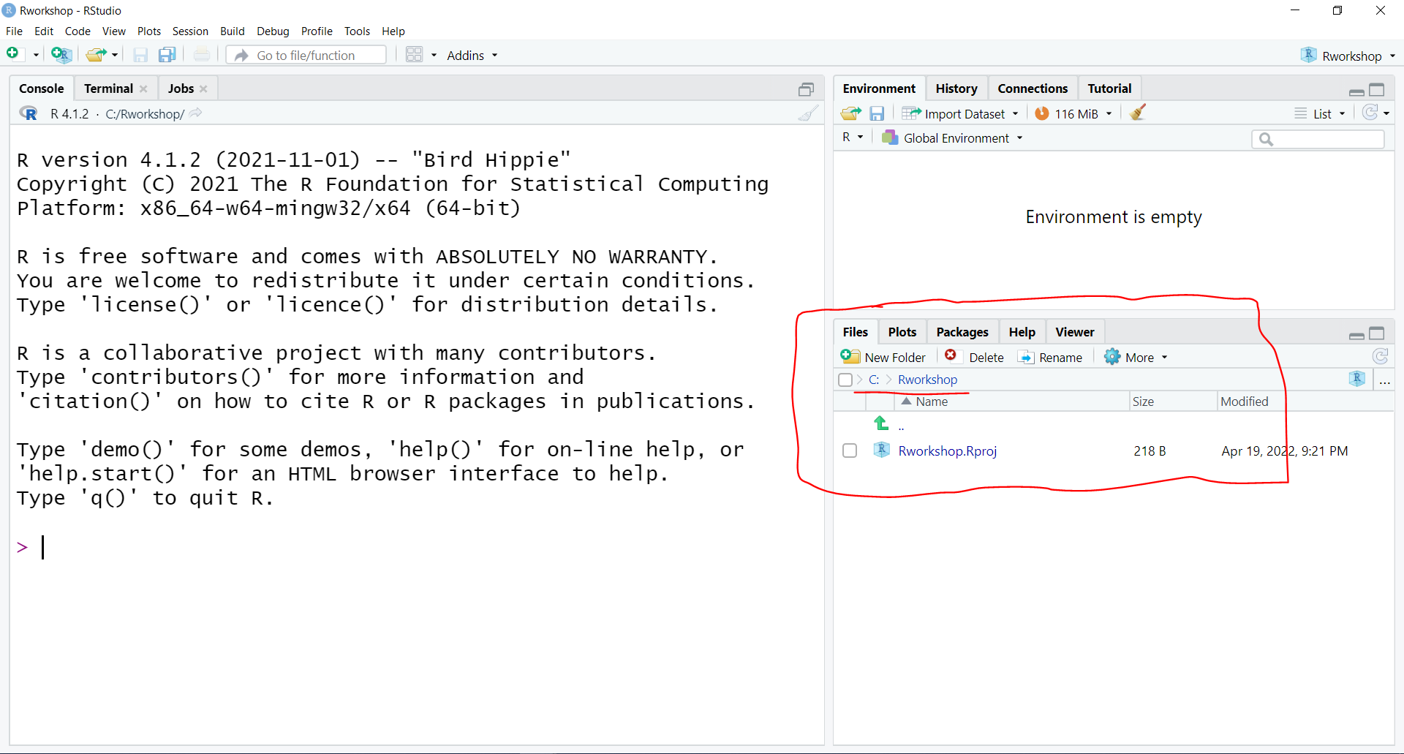Open the 116 MiB memory usage dropdown
Screen dimensions: 1404x754
(1073, 113)
